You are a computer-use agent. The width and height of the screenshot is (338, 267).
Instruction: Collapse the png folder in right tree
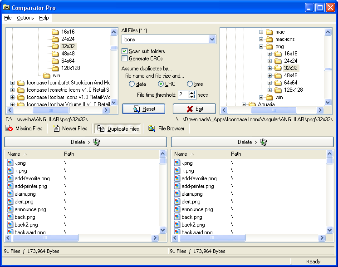click(261, 47)
